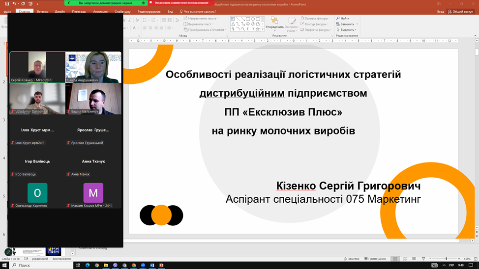Screen dimensions: 479x269
Task: Click the decrease indent icon
Action: [x=164, y=20]
